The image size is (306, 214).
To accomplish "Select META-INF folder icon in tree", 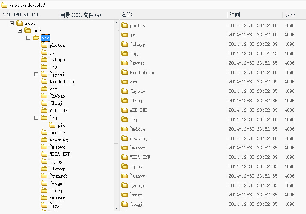I will tap(44, 154).
